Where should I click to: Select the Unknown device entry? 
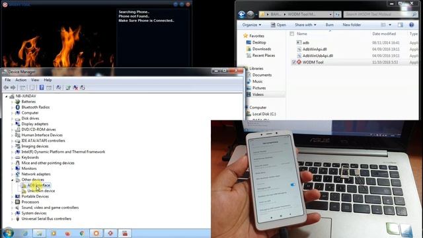(x=41, y=191)
